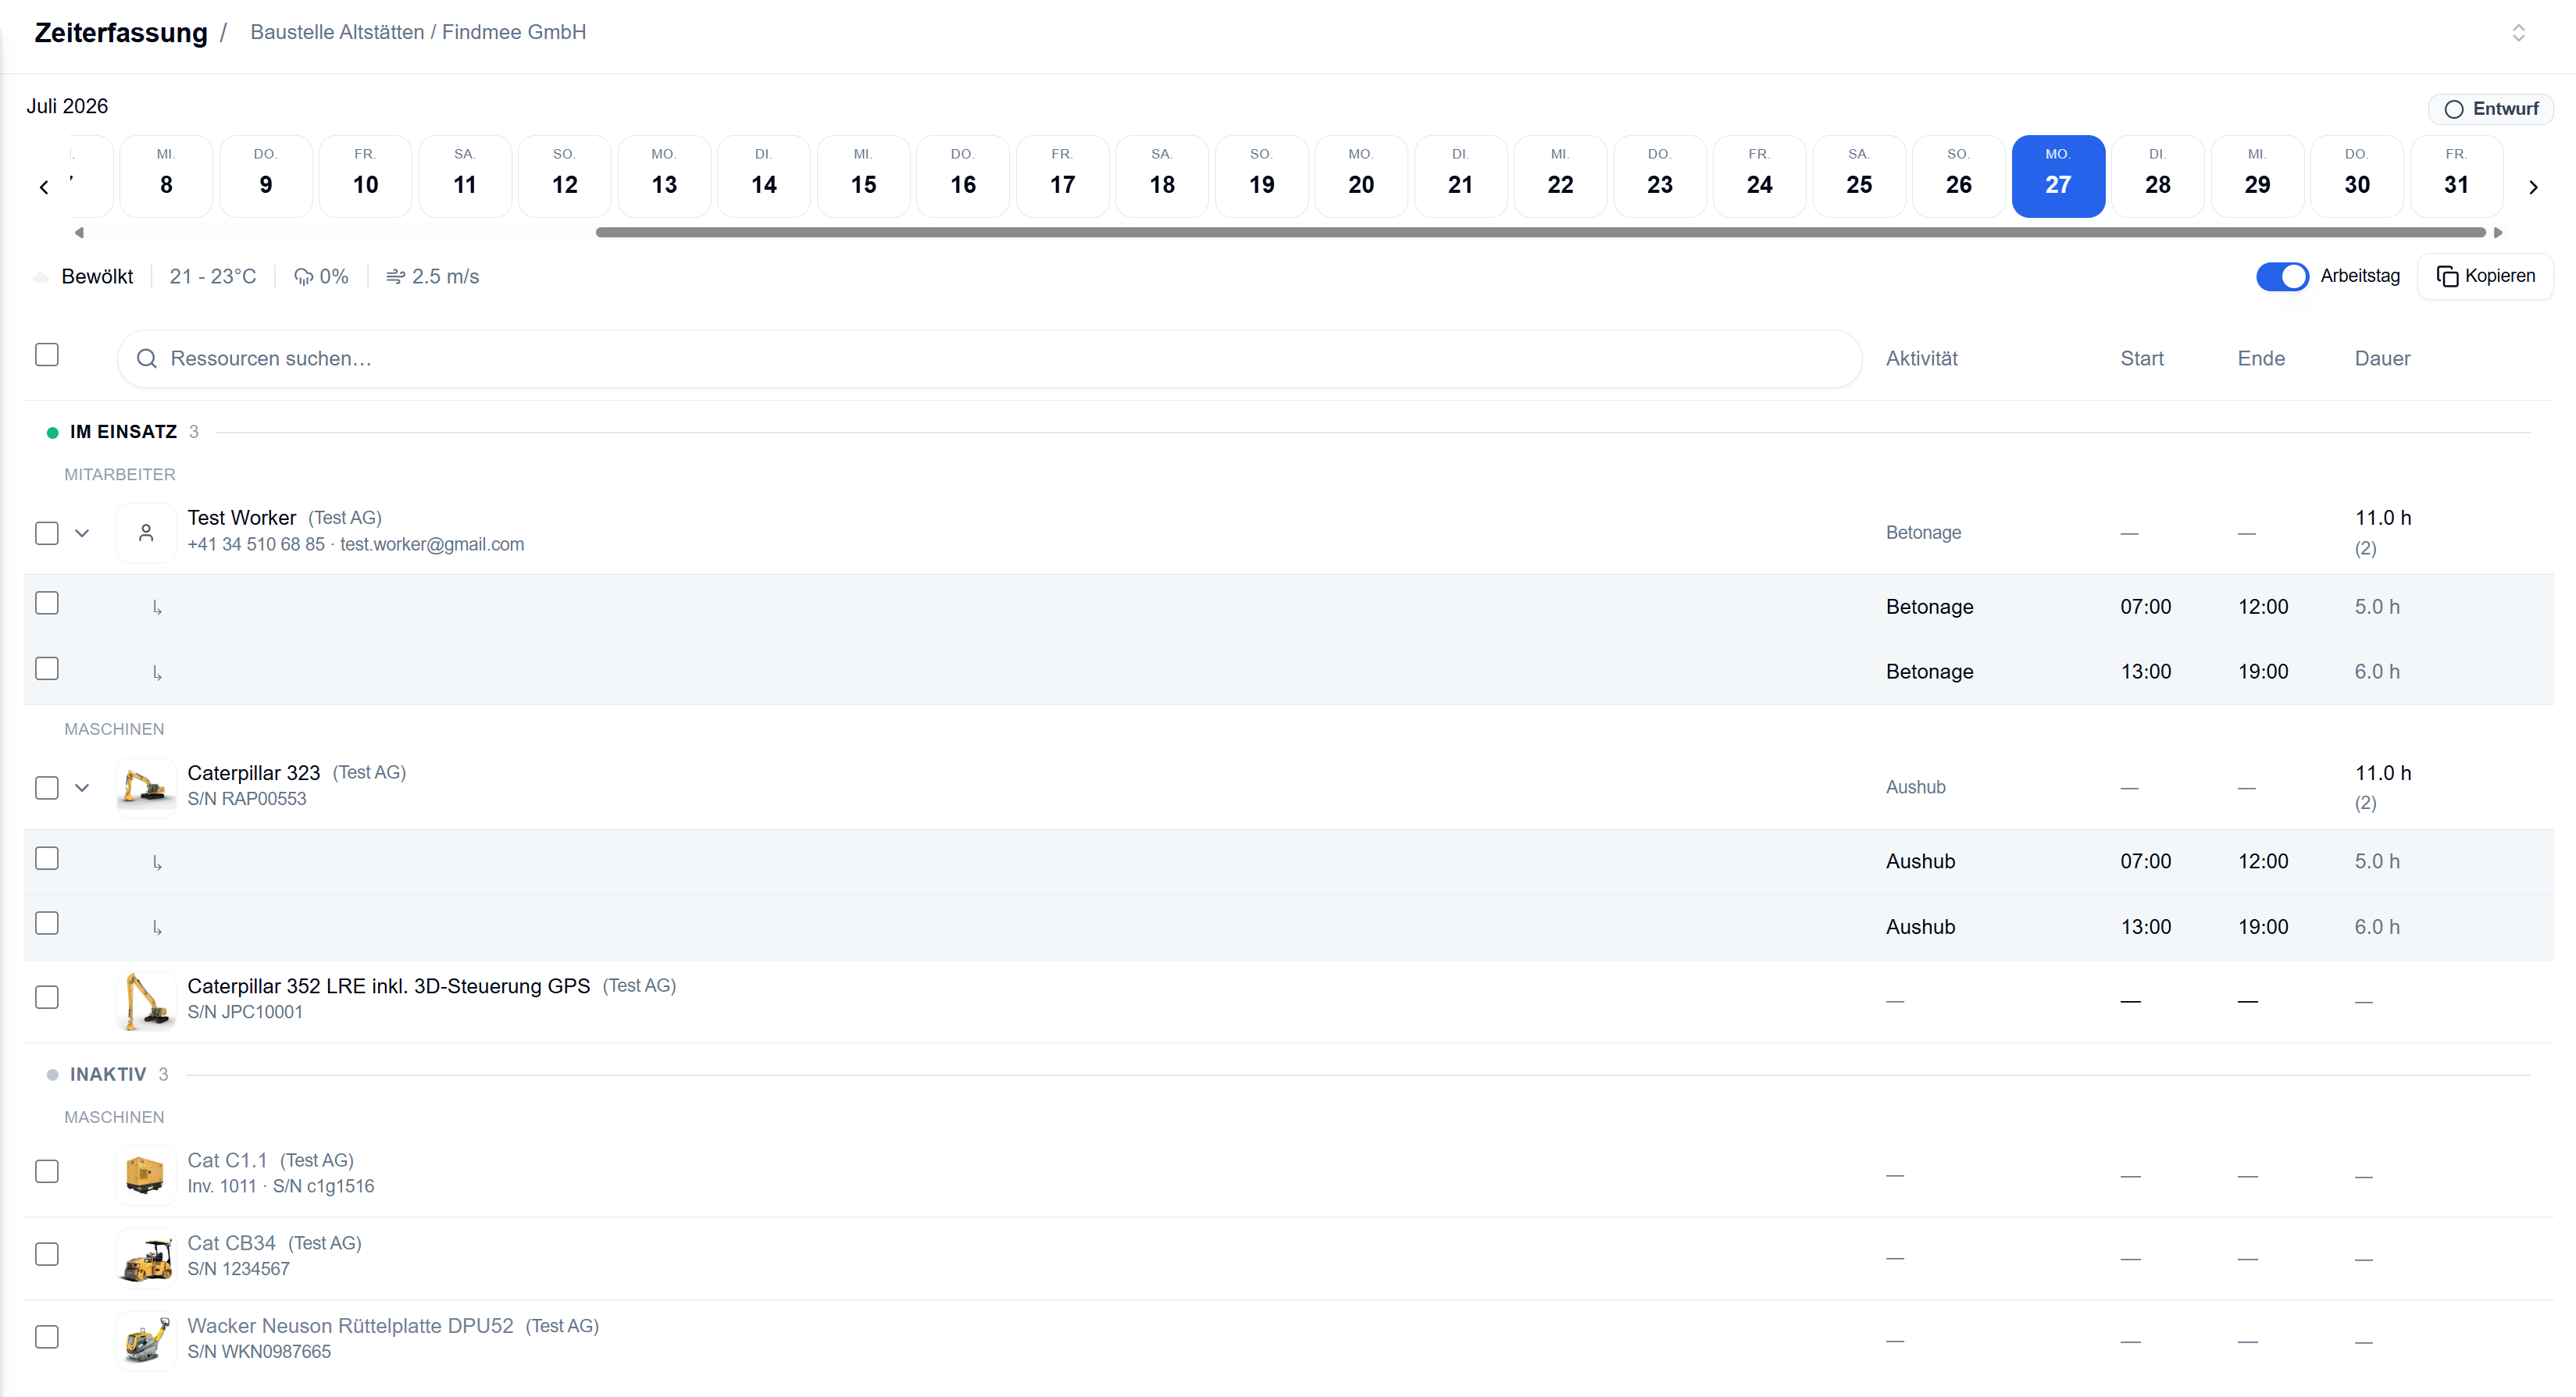The image size is (2576, 1397).
Task: Click the Inaktiv section header
Action: (x=107, y=1074)
